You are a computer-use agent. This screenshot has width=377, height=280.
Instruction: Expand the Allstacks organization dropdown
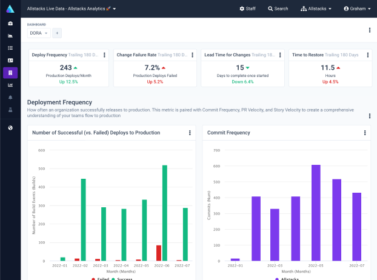316,8
